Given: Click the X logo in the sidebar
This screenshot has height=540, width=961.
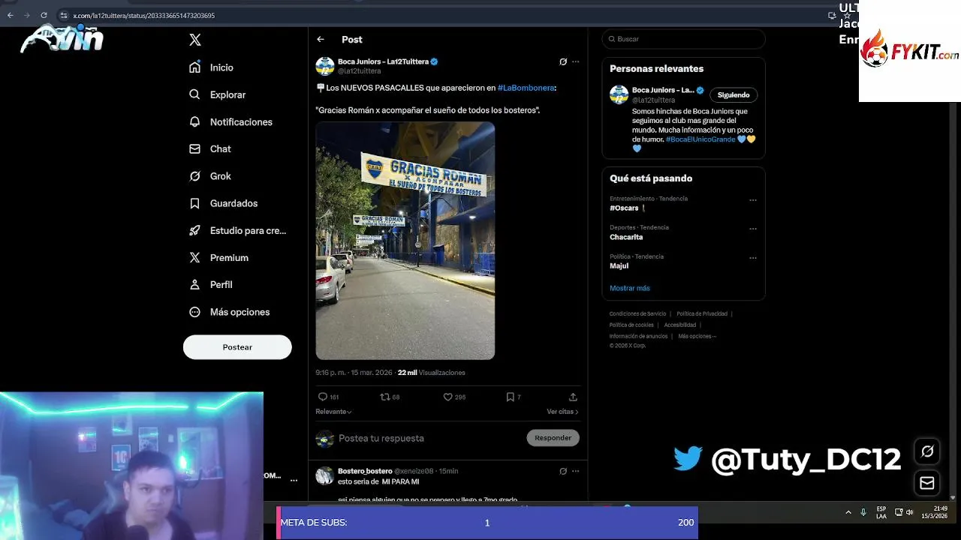Looking at the screenshot, I should tap(195, 40).
